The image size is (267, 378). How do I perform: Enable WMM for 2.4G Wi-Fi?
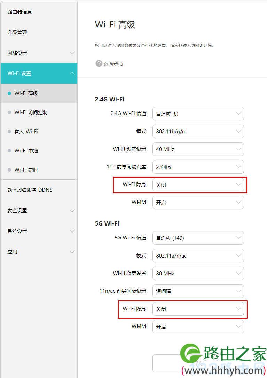coord(198,202)
